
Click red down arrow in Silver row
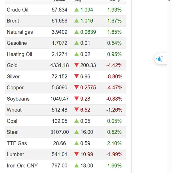coord(76,76)
